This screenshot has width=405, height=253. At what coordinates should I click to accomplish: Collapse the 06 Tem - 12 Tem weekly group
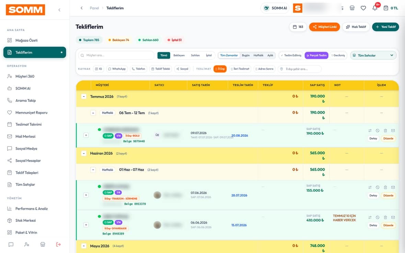[x=93, y=113]
